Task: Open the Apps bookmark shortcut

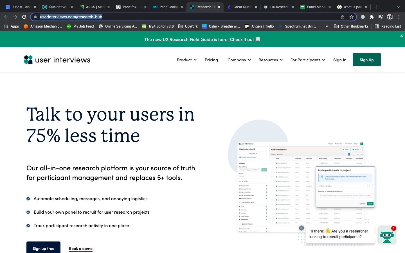Action: click(x=12, y=26)
